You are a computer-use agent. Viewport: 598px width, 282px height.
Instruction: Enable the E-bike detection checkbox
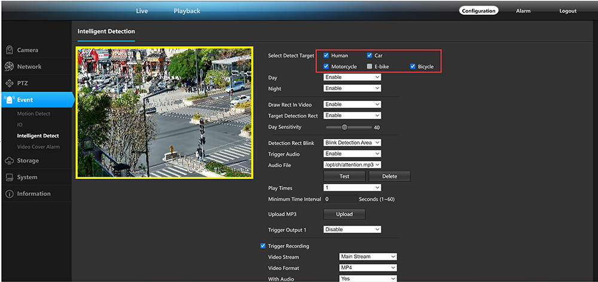point(370,66)
